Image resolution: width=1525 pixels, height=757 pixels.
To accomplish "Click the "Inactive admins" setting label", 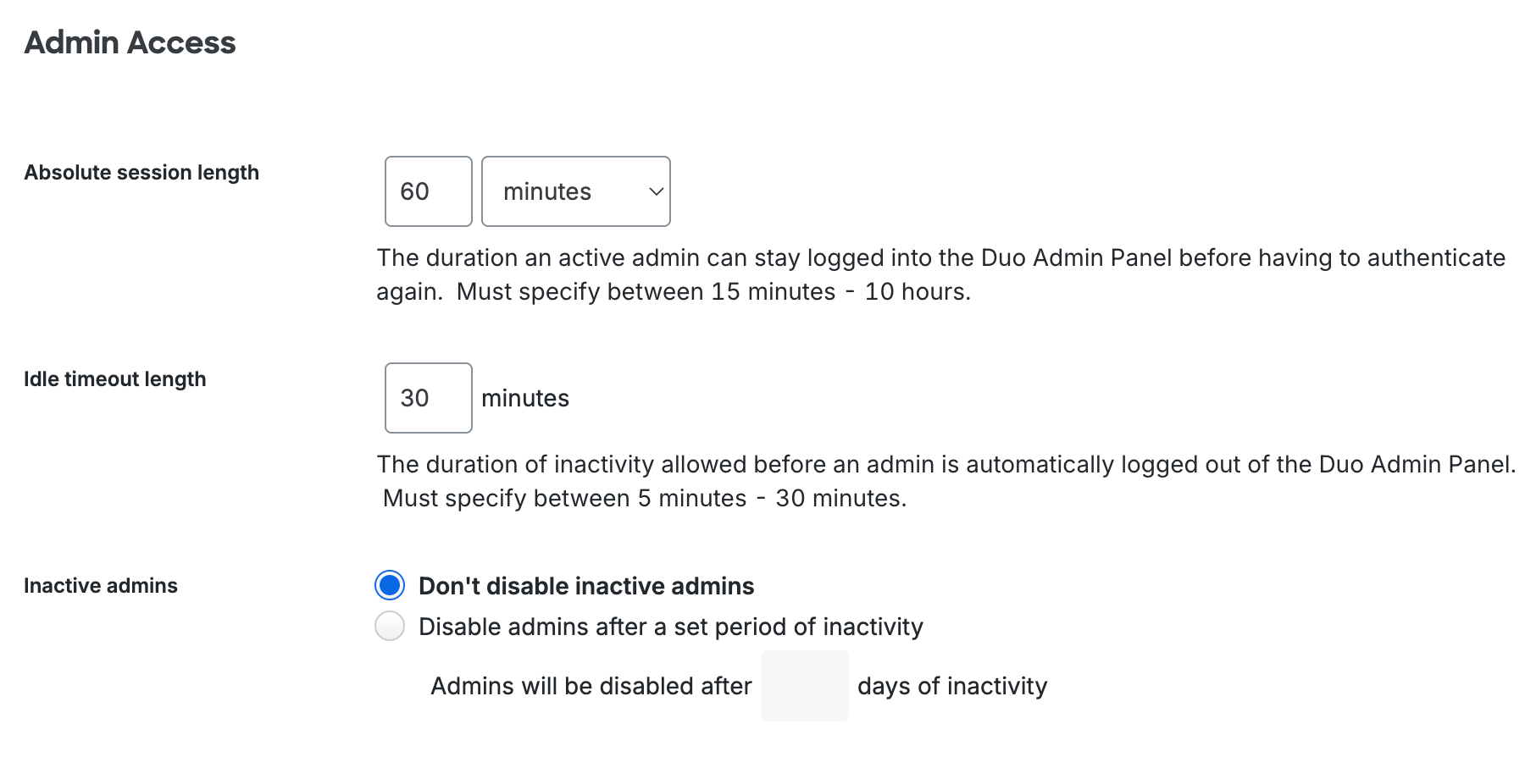I will pos(101,586).
